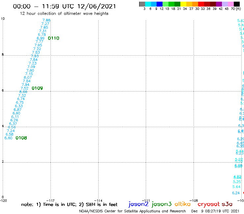
Task: Click the 6.99 reading beside 0110
Action: coord(41,38)
